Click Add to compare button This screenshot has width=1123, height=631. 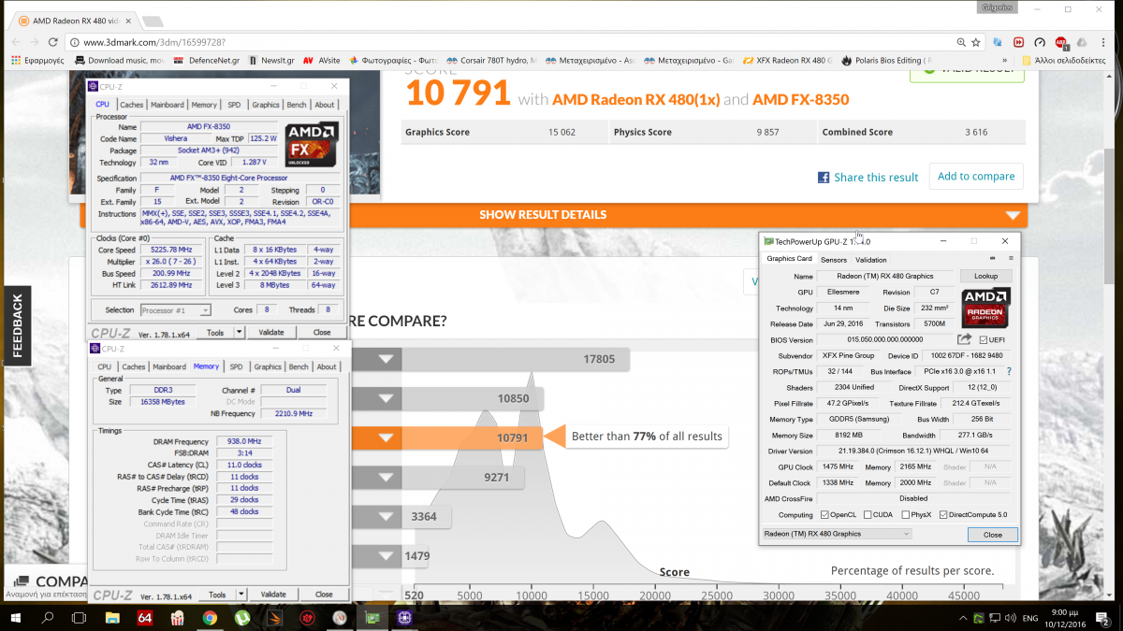(x=976, y=176)
